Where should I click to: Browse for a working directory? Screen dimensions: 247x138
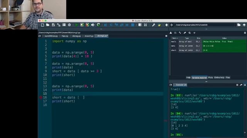click(239, 25)
